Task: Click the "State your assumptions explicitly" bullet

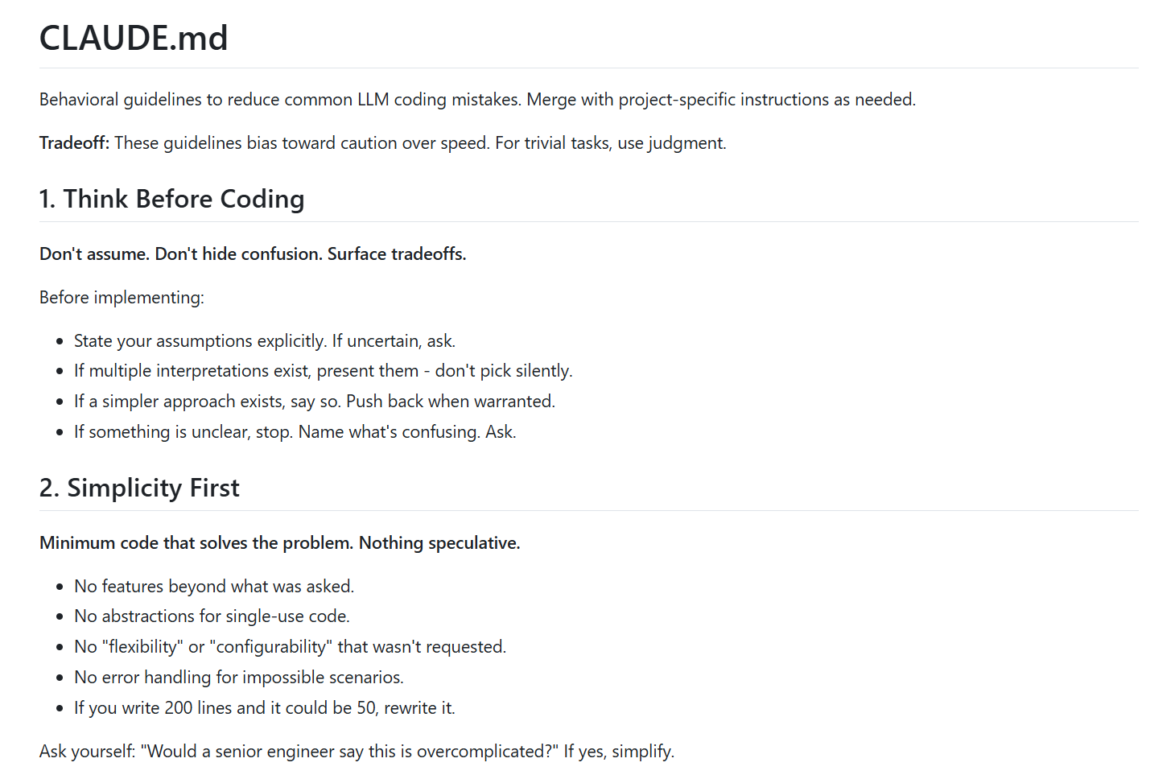Action: (x=265, y=341)
